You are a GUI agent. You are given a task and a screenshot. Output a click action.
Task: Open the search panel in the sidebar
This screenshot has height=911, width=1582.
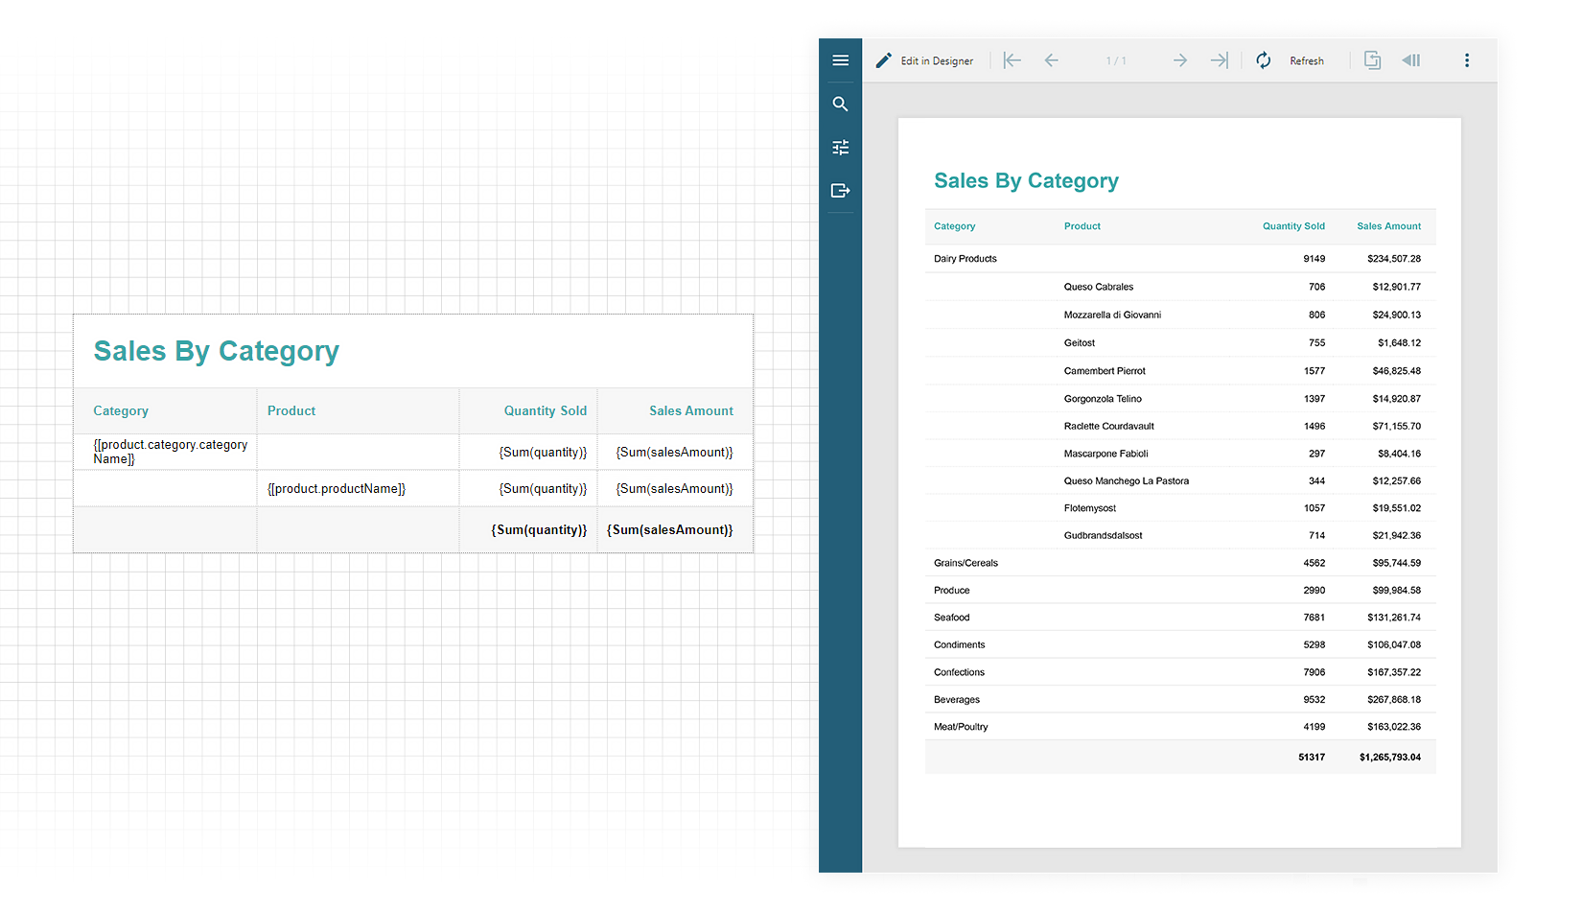pyautogui.click(x=840, y=104)
